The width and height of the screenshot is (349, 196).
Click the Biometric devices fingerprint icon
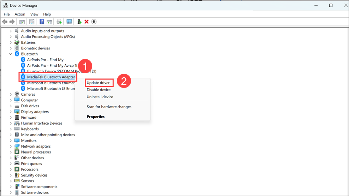17,48
